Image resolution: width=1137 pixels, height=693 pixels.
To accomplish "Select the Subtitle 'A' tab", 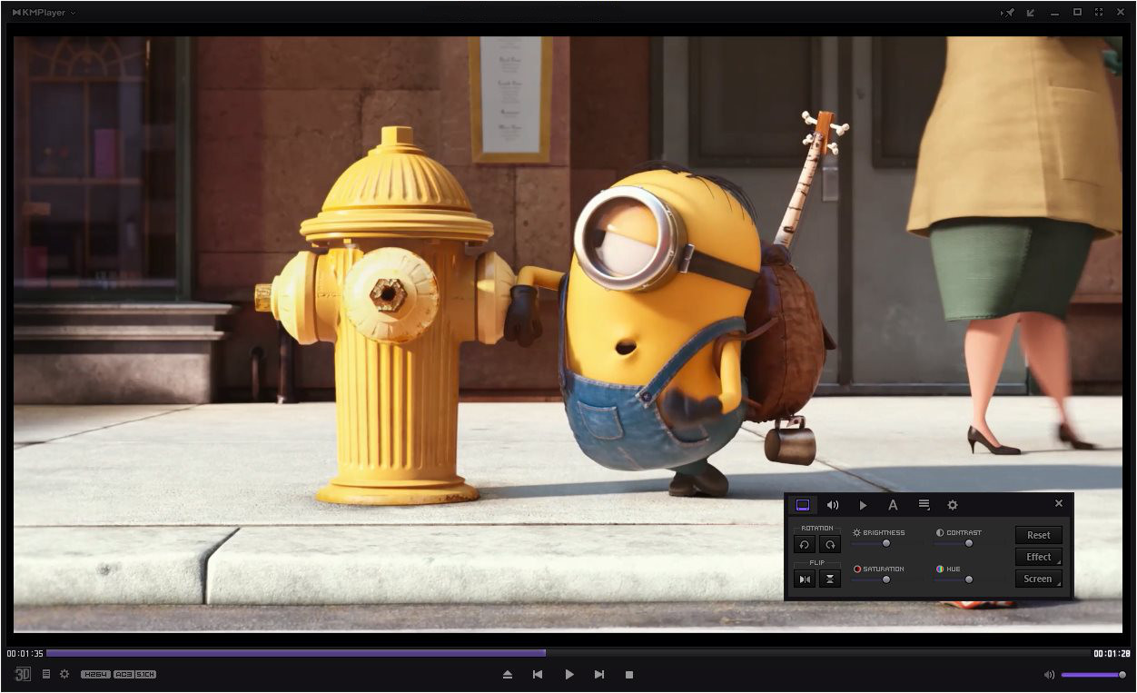I will (x=893, y=505).
